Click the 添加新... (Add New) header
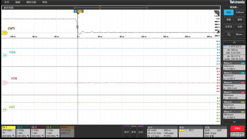The height and width of the screenshot is (139, 247). 234,7
